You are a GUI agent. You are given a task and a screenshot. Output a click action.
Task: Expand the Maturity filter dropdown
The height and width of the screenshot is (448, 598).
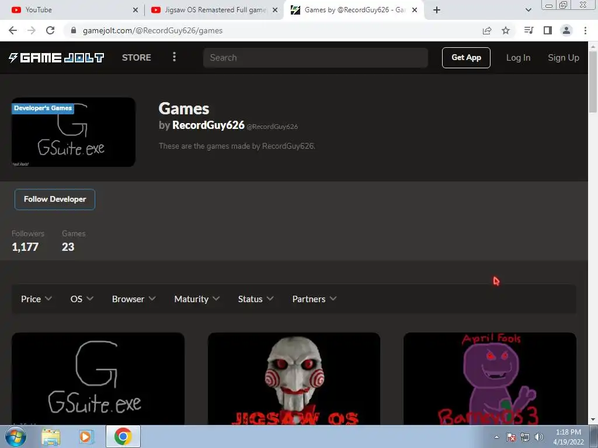coord(197,299)
